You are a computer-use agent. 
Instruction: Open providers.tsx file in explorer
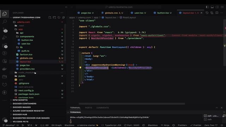[27, 69]
